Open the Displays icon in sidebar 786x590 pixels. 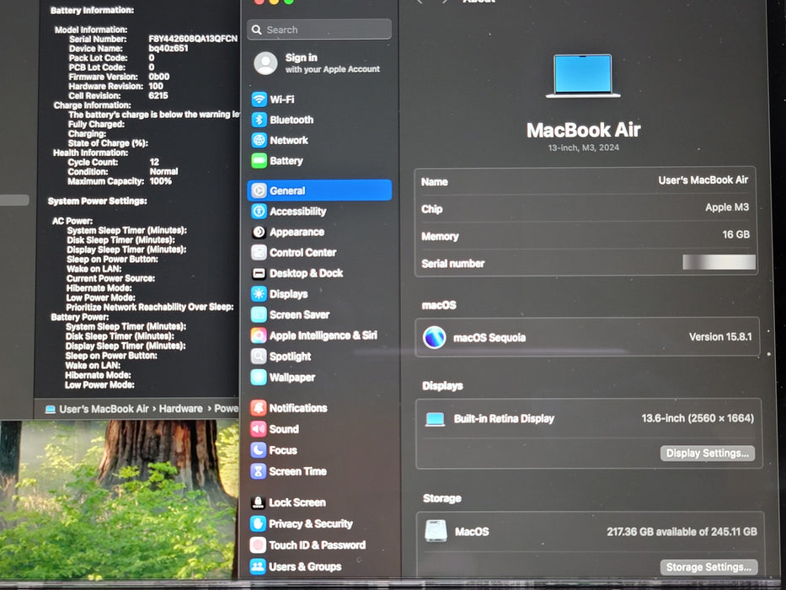[259, 294]
